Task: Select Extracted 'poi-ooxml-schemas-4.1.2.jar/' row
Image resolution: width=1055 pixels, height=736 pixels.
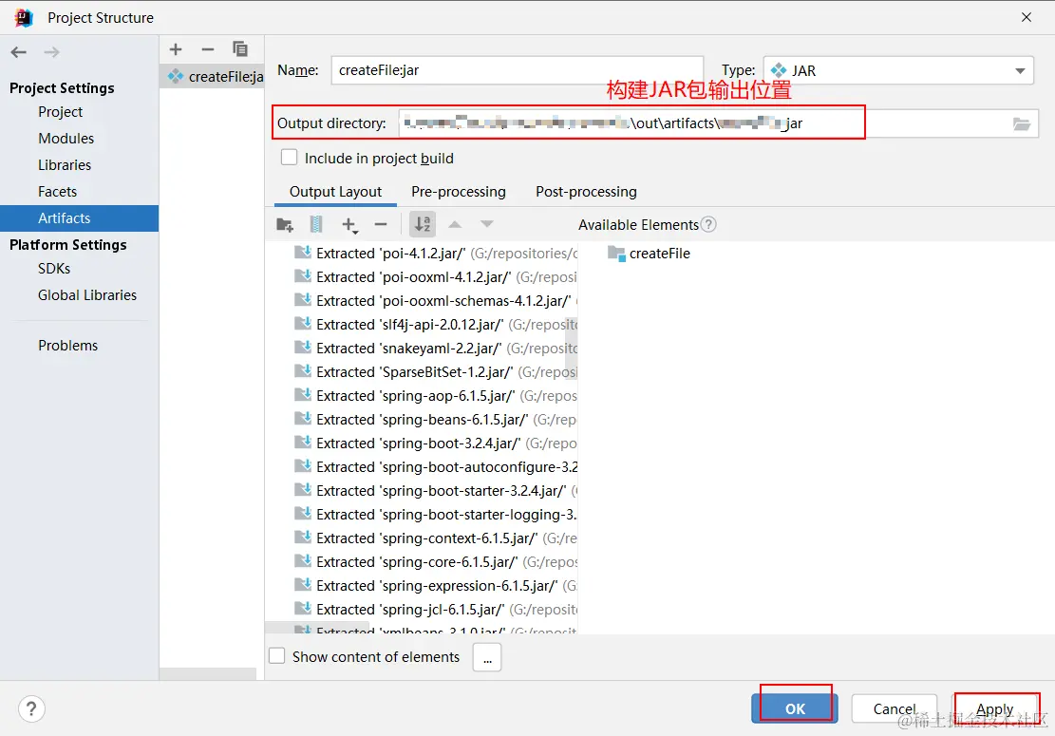Action: tap(436, 301)
